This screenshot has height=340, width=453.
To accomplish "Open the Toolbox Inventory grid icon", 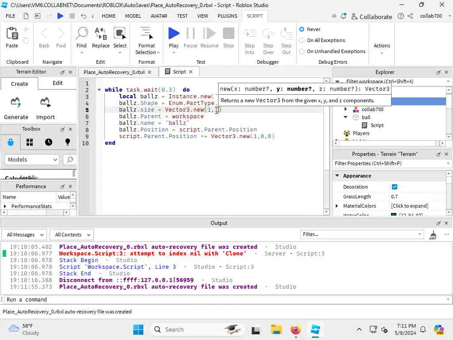I will 30,142.
